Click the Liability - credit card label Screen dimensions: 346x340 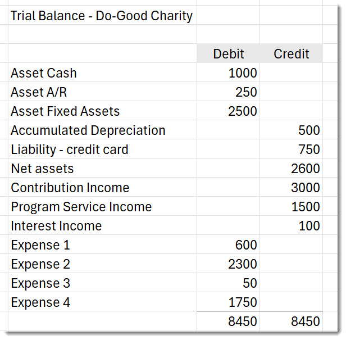pyautogui.click(x=70, y=149)
